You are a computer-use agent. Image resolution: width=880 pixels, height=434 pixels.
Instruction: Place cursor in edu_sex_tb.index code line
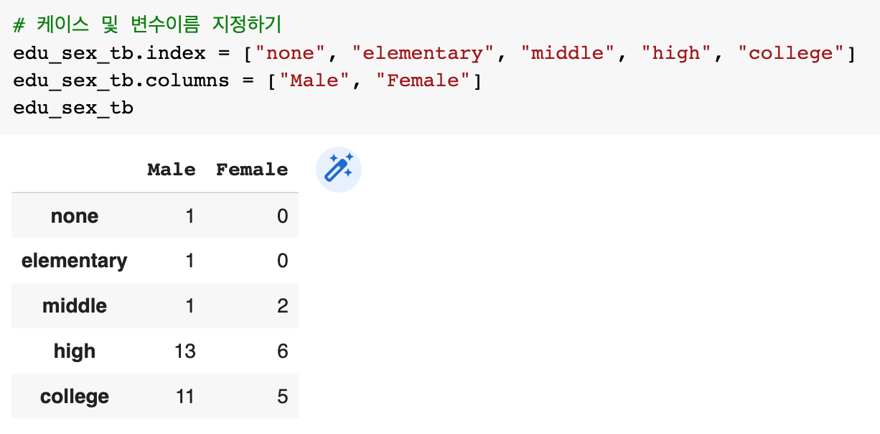pos(435,53)
